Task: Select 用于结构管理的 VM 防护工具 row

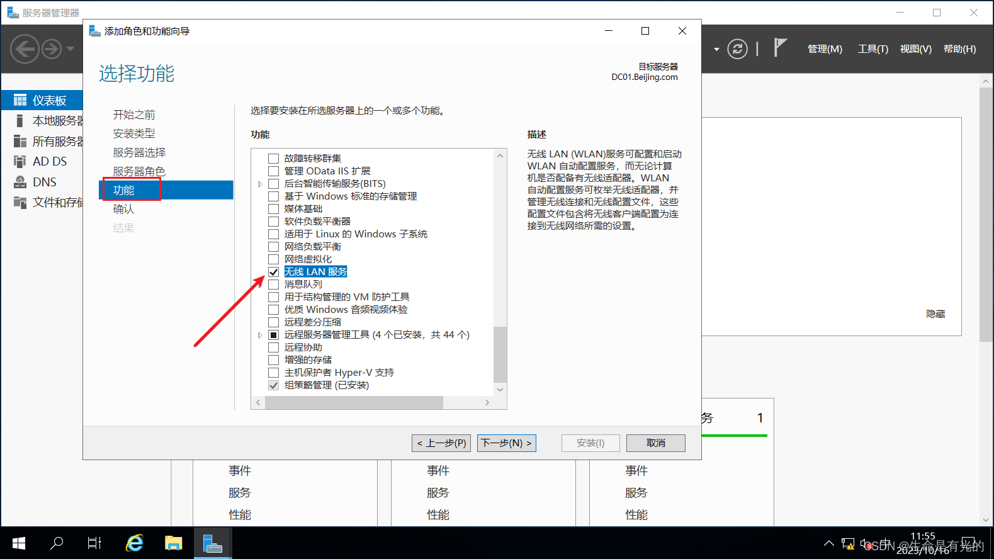Action: [347, 297]
